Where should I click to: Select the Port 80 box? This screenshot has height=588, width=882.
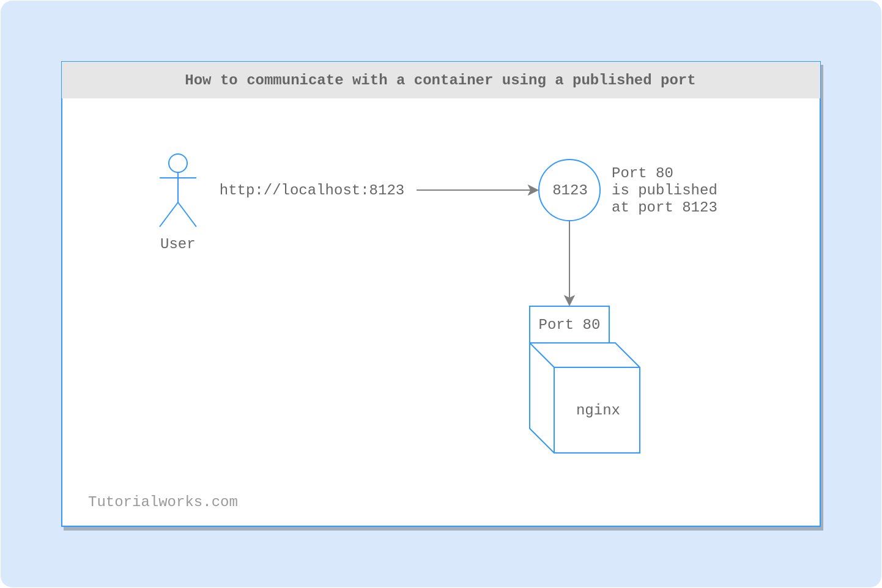(x=569, y=325)
